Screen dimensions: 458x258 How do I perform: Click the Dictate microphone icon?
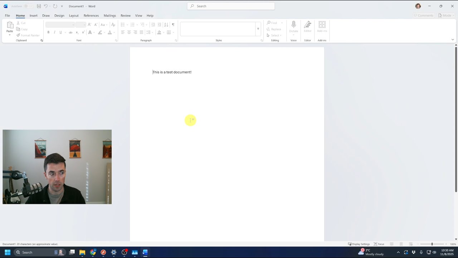[293, 25]
